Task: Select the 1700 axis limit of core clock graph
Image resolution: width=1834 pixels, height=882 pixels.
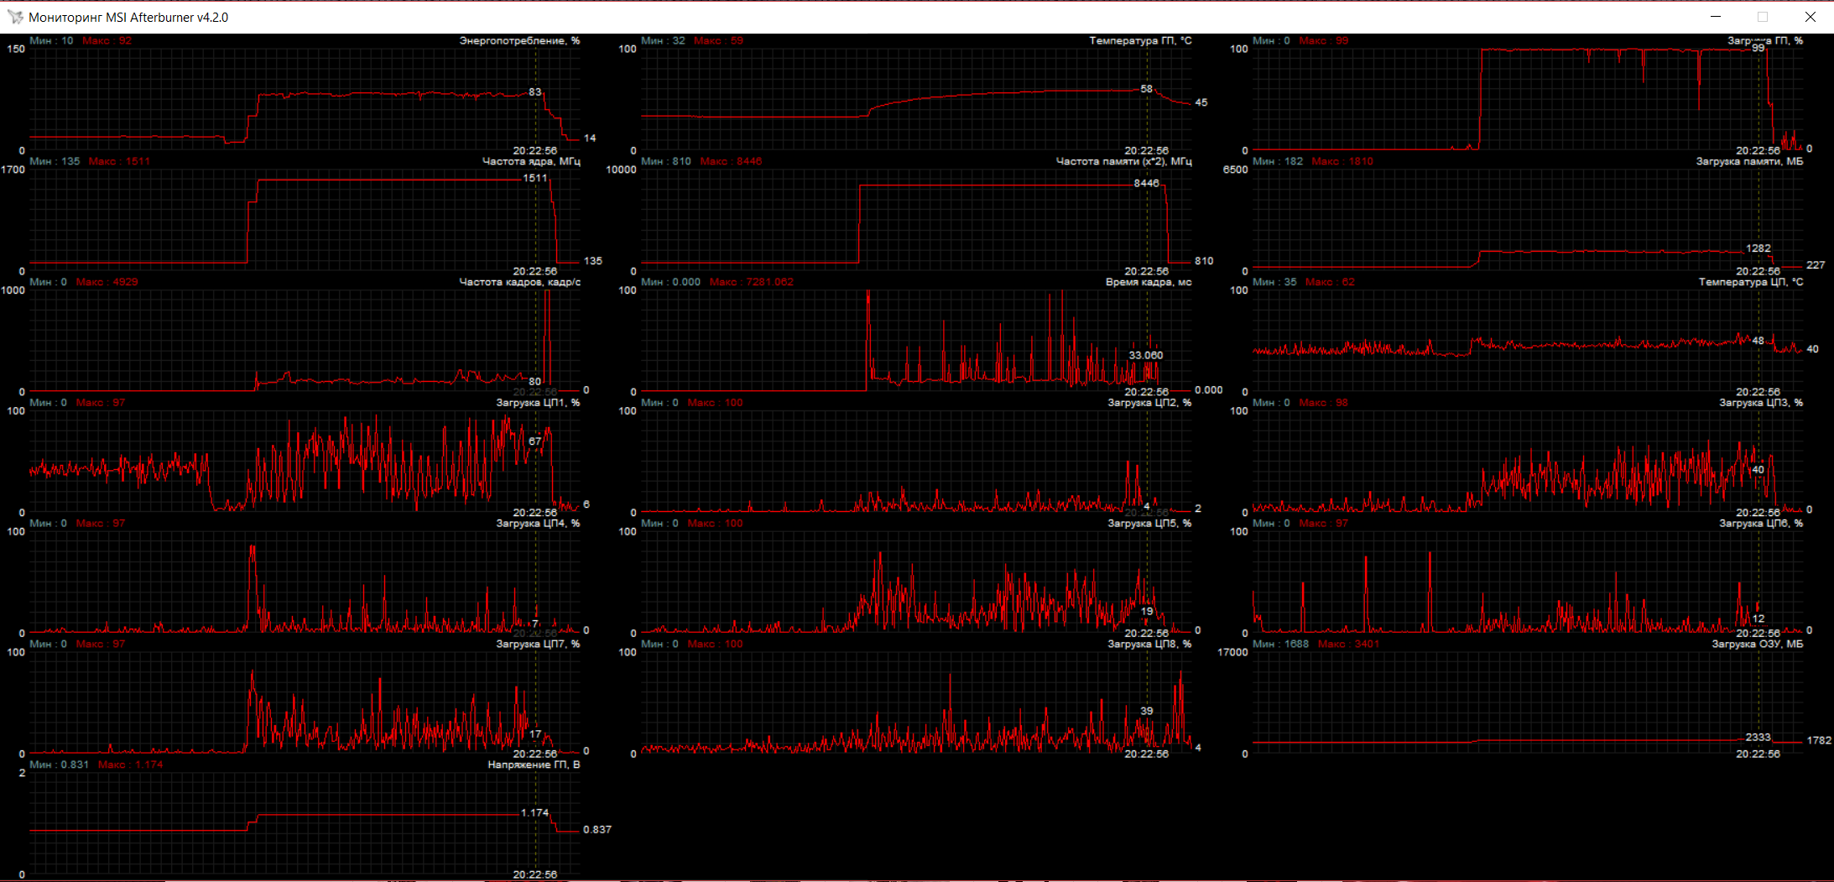Action: click(x=13, y=170)
